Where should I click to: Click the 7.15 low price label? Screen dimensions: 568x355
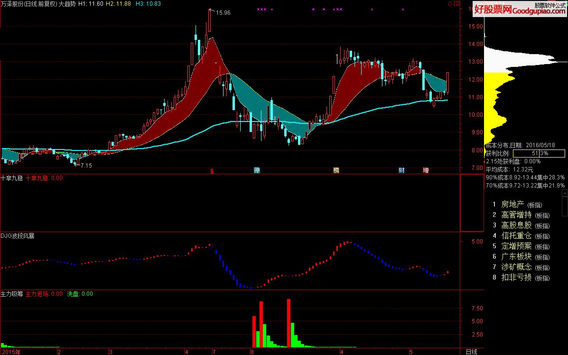tap(86, 166)
